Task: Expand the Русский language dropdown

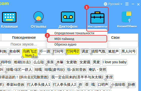Action: 115,4
